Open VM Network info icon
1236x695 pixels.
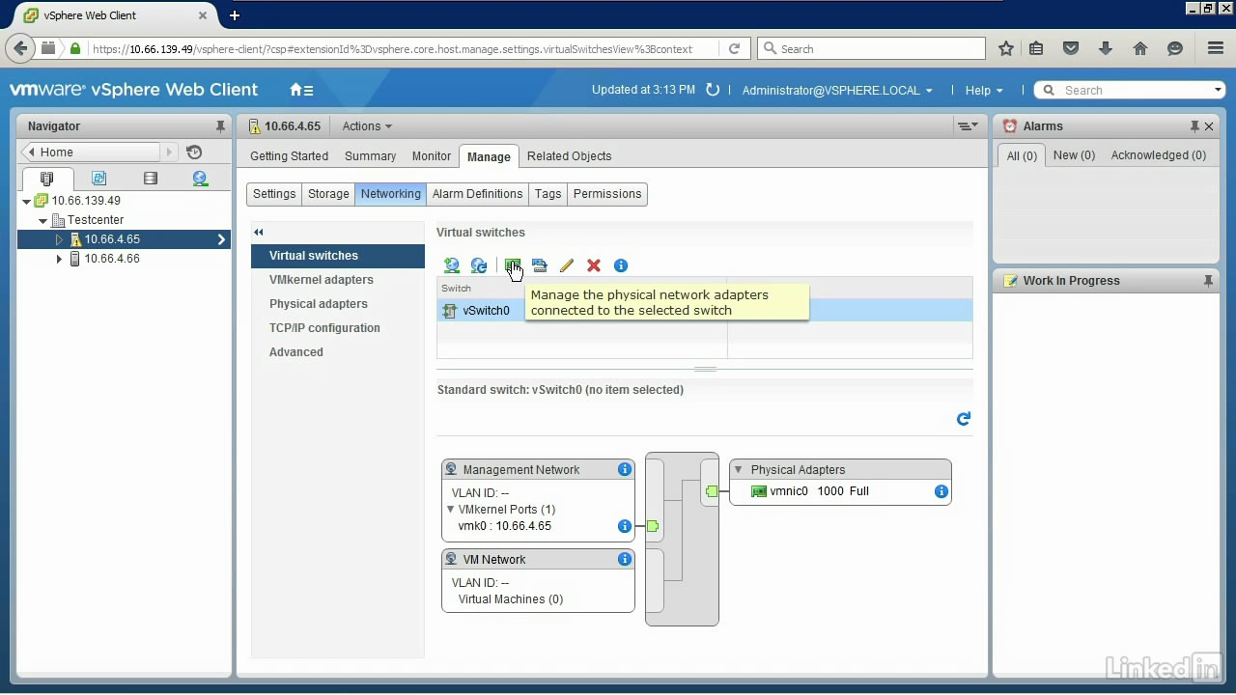click(625, 559)
